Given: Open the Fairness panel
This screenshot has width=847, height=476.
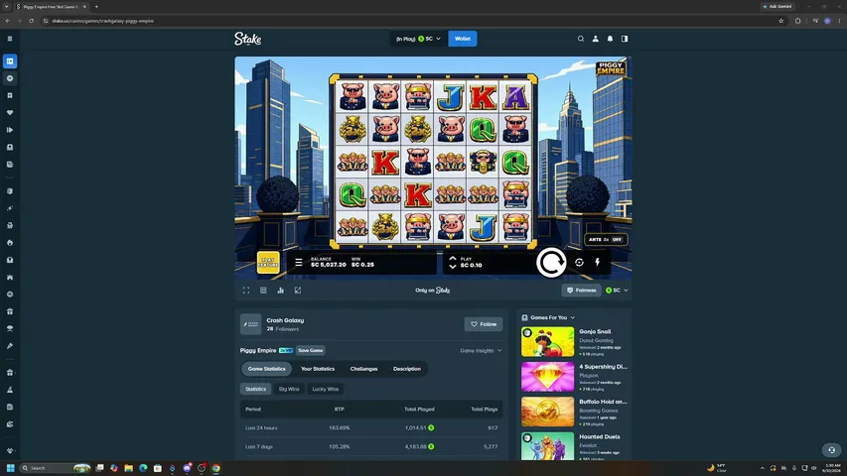Looking at the screenshot, I should 581,291.
